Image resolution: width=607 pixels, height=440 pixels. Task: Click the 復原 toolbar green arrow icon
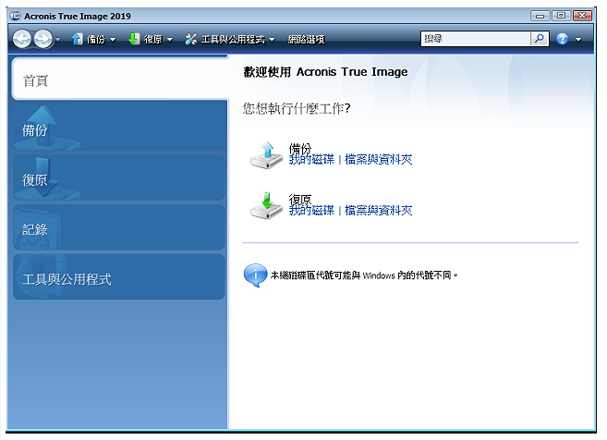click(134, 39)
